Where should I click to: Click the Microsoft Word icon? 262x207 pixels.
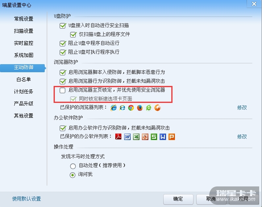(x=127, y=137)
